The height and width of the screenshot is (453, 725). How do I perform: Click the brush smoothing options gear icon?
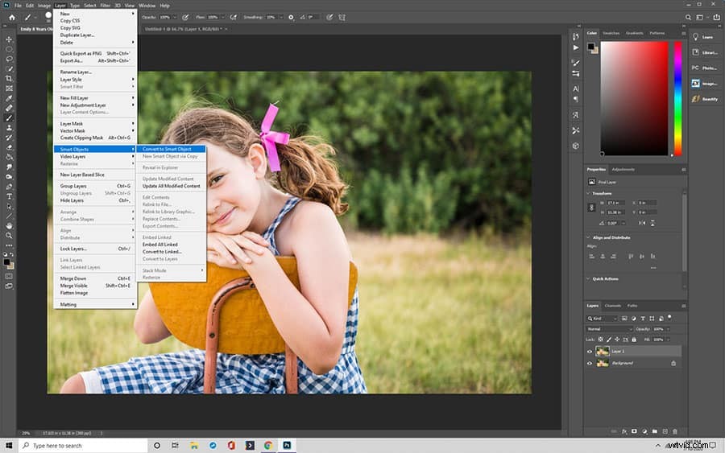click(291, 17)
